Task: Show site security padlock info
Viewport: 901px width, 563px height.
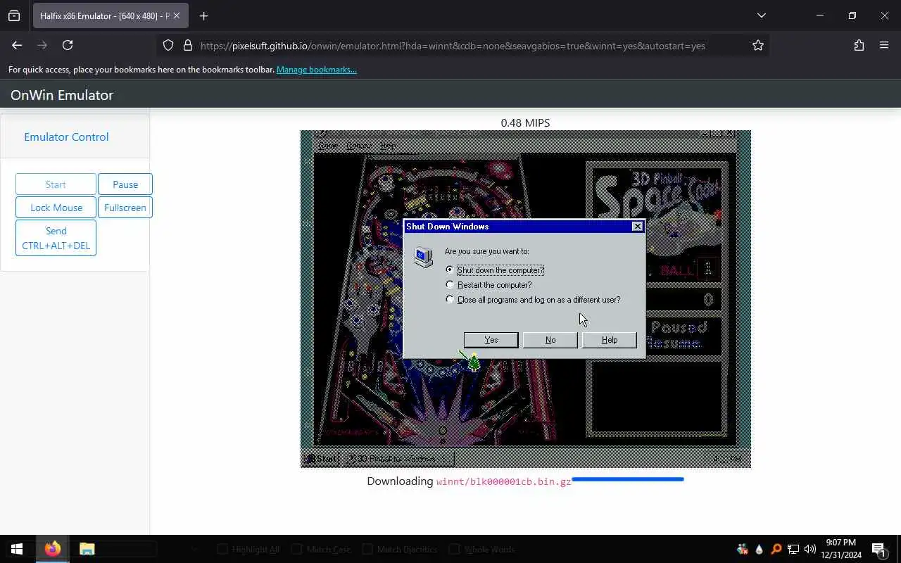Action: (187, 45)
